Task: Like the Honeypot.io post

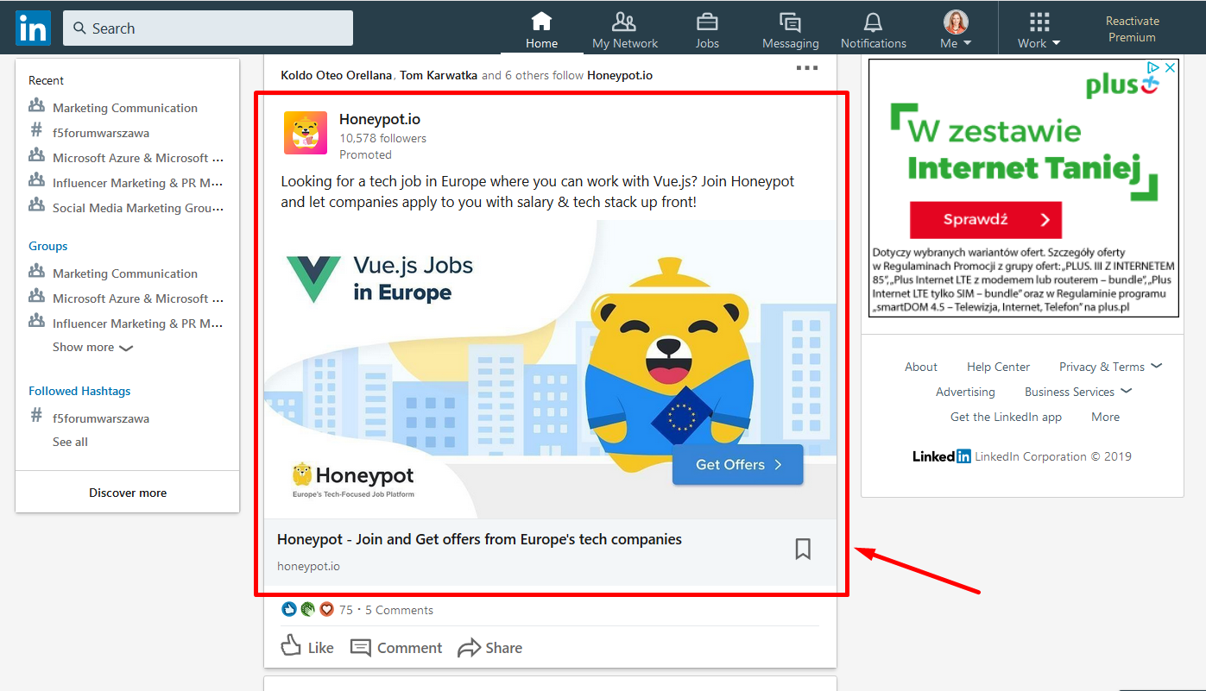Action: (307, 647)
